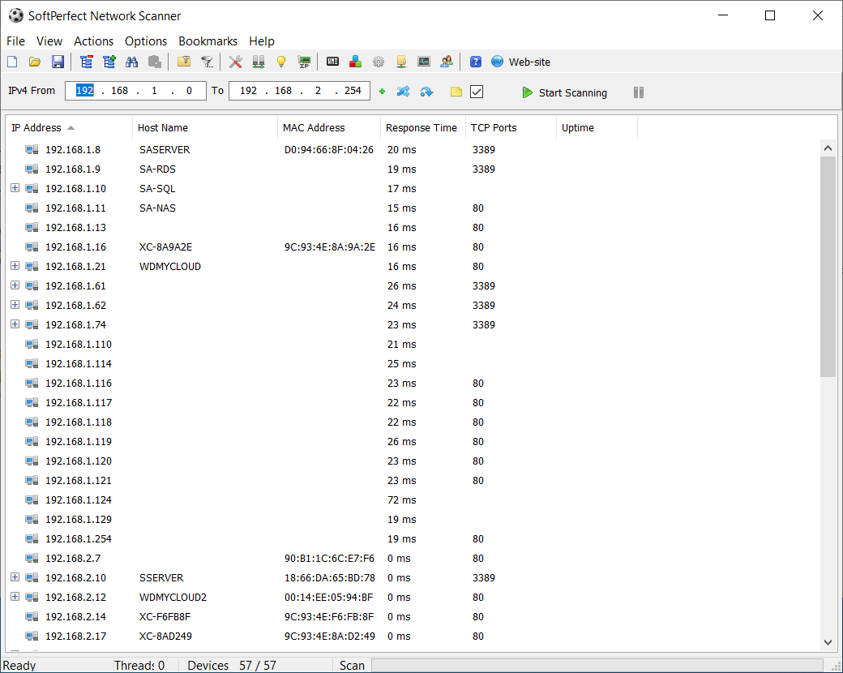Open the Find binoculars tool
The image size is (843, 673).
click(131, 62)
